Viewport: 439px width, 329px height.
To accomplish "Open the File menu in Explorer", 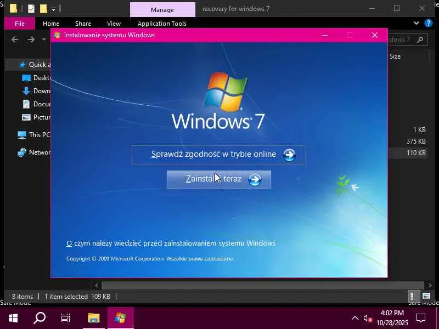I will click(x=20, y=24).
